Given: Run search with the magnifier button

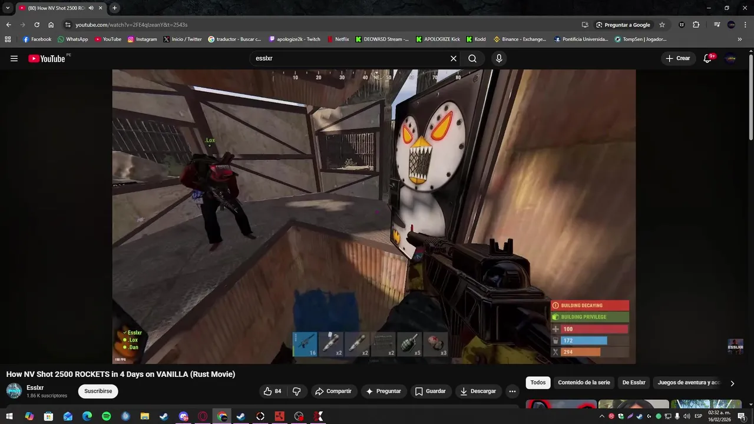Looking at the screenshot, I should (x=472, y=58).
